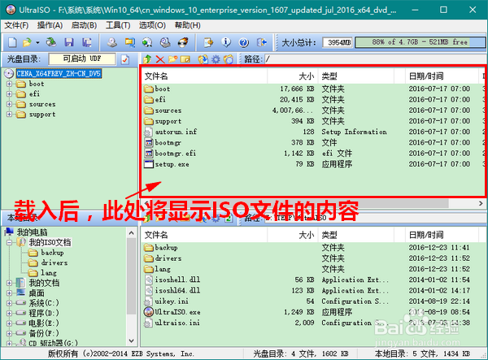Click the Help question mark icon
Viewport: 488px width, 360px height.
[244, 42]
